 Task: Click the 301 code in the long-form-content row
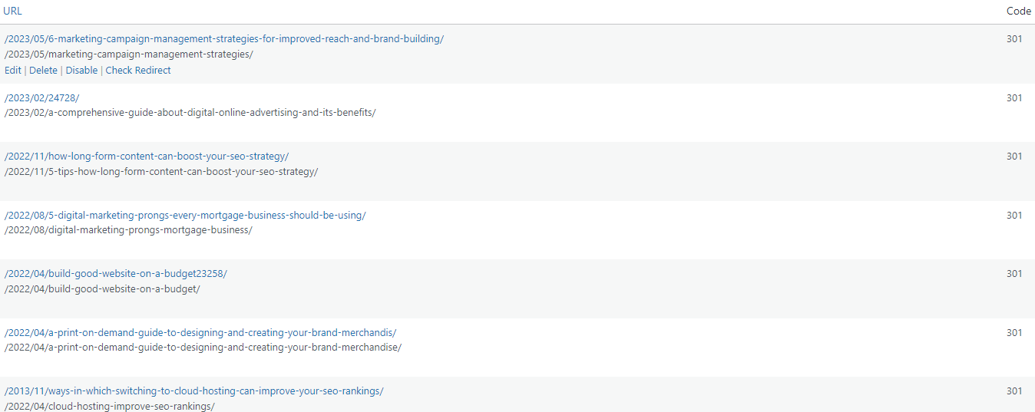pos(1014,157)
